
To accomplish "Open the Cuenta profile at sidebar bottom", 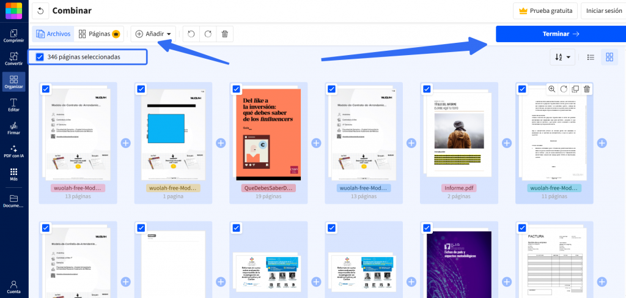I will 13,287.
